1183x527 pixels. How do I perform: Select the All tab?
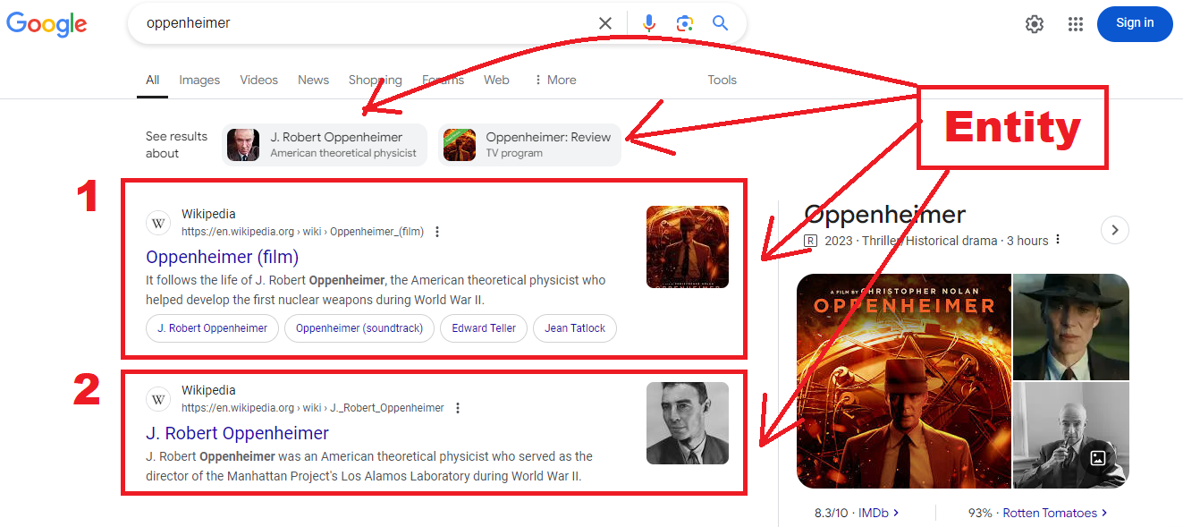pyautogui.click(x=153, y=80)
